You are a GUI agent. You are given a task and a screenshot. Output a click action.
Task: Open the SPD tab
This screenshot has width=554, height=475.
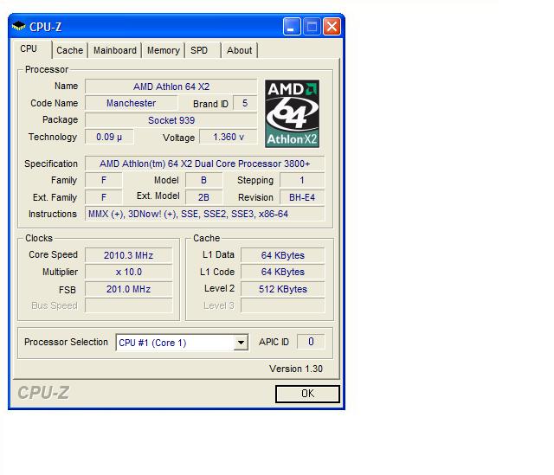203,50
